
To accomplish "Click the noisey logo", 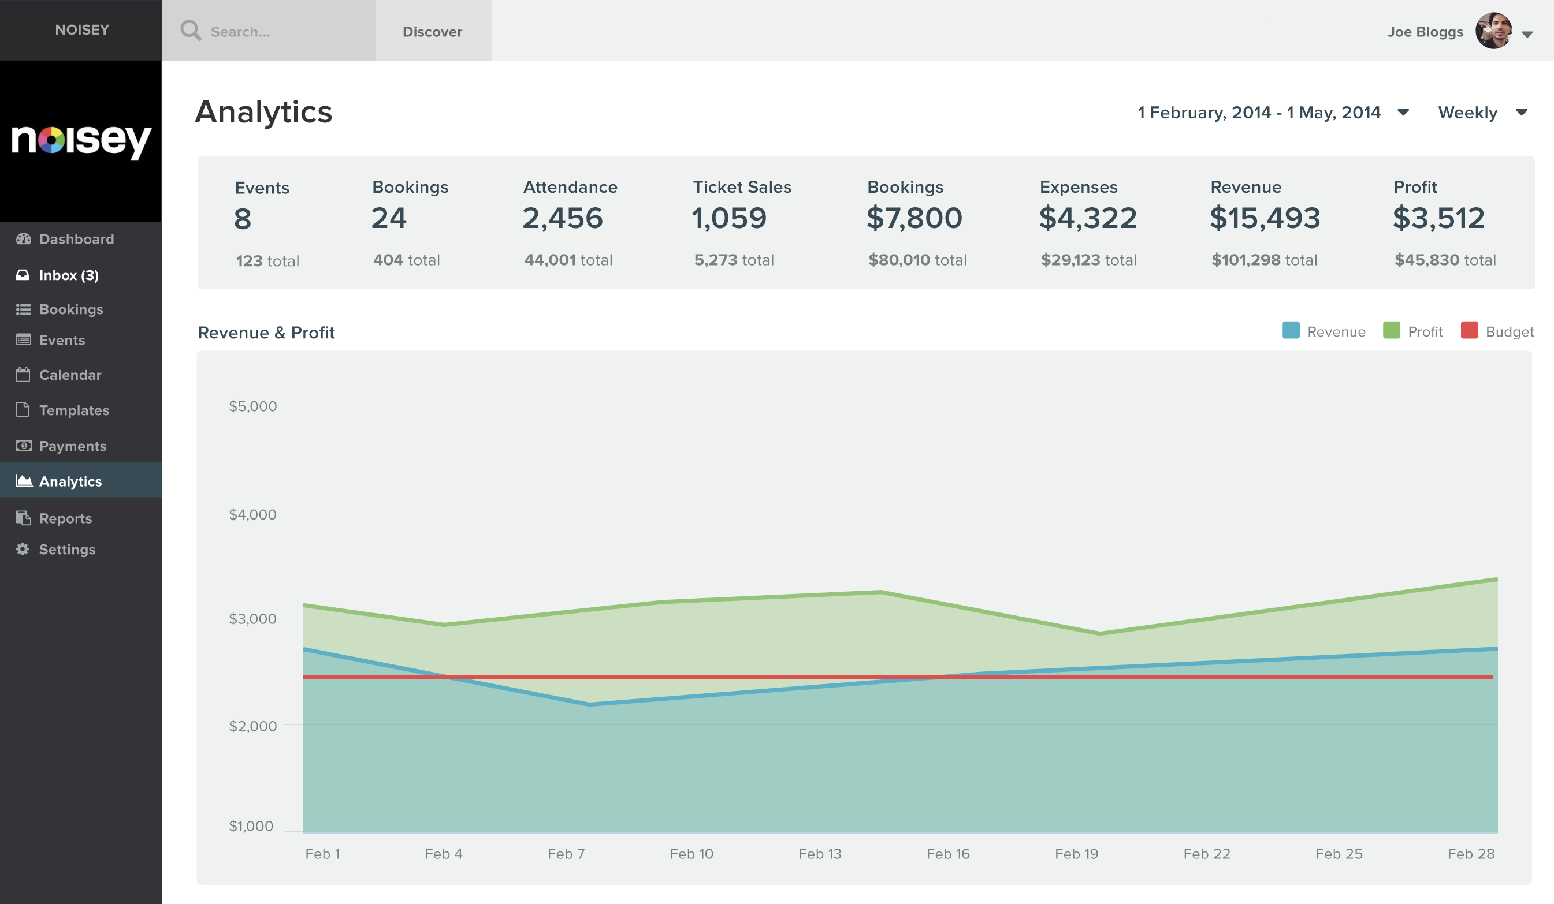I will click(x=81, y=140).
